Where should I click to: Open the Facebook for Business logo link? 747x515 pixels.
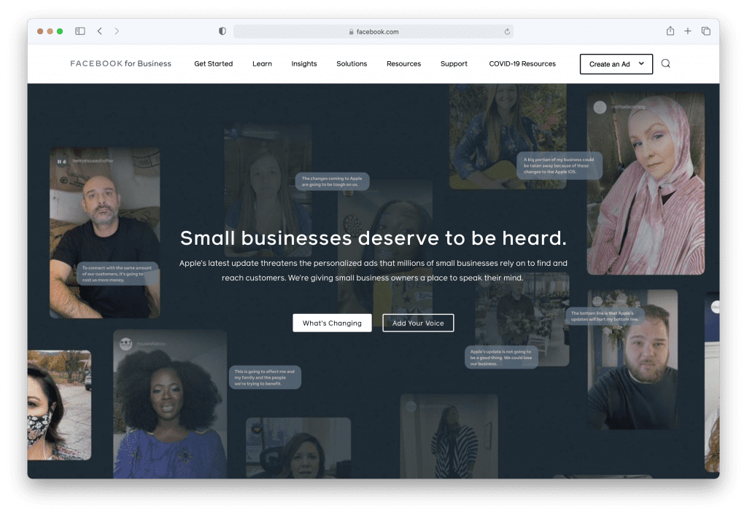(x=120, y=63)
